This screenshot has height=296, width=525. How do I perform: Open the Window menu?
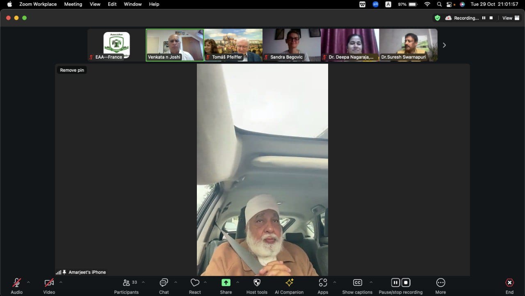click(132, 4)
